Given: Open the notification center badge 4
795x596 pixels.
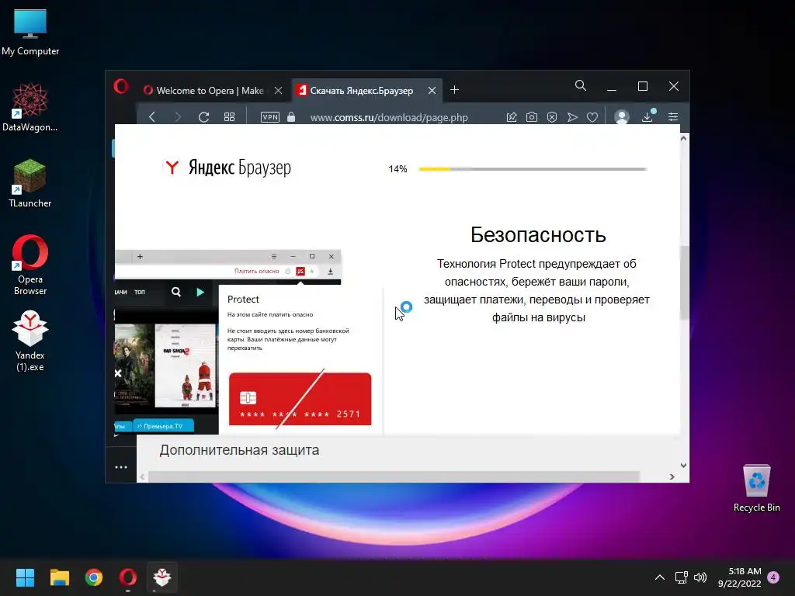Looking at the screenshot, I should pos(774,577).
